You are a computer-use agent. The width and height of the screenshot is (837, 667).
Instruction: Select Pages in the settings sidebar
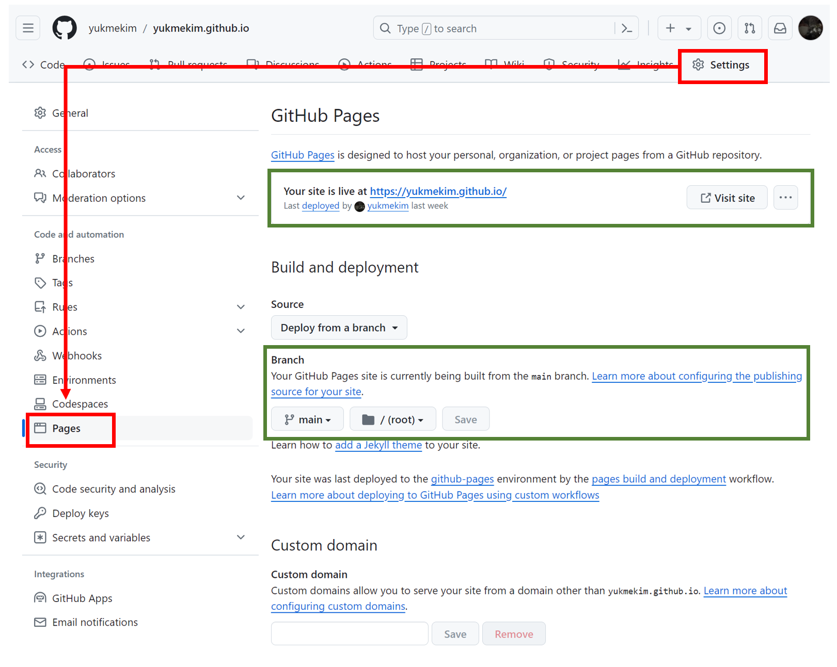point(67,428)
